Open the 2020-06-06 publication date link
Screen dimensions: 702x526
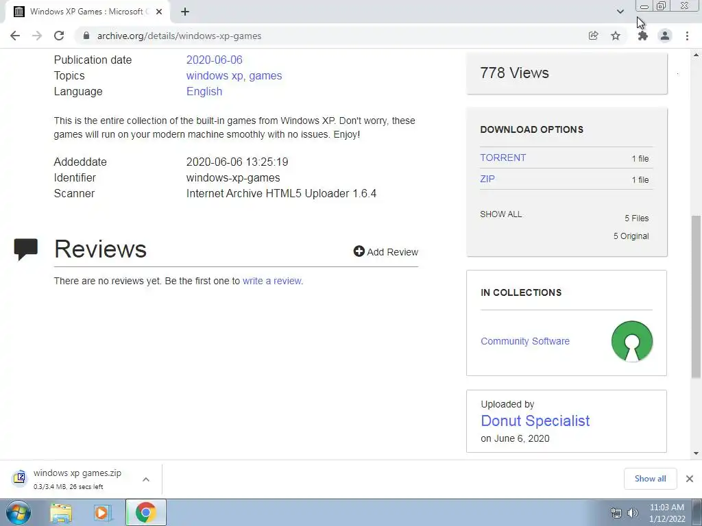click(x=214, y=60)
